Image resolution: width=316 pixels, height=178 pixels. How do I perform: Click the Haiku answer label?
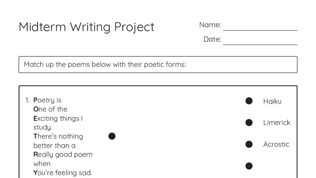(272, 101)
